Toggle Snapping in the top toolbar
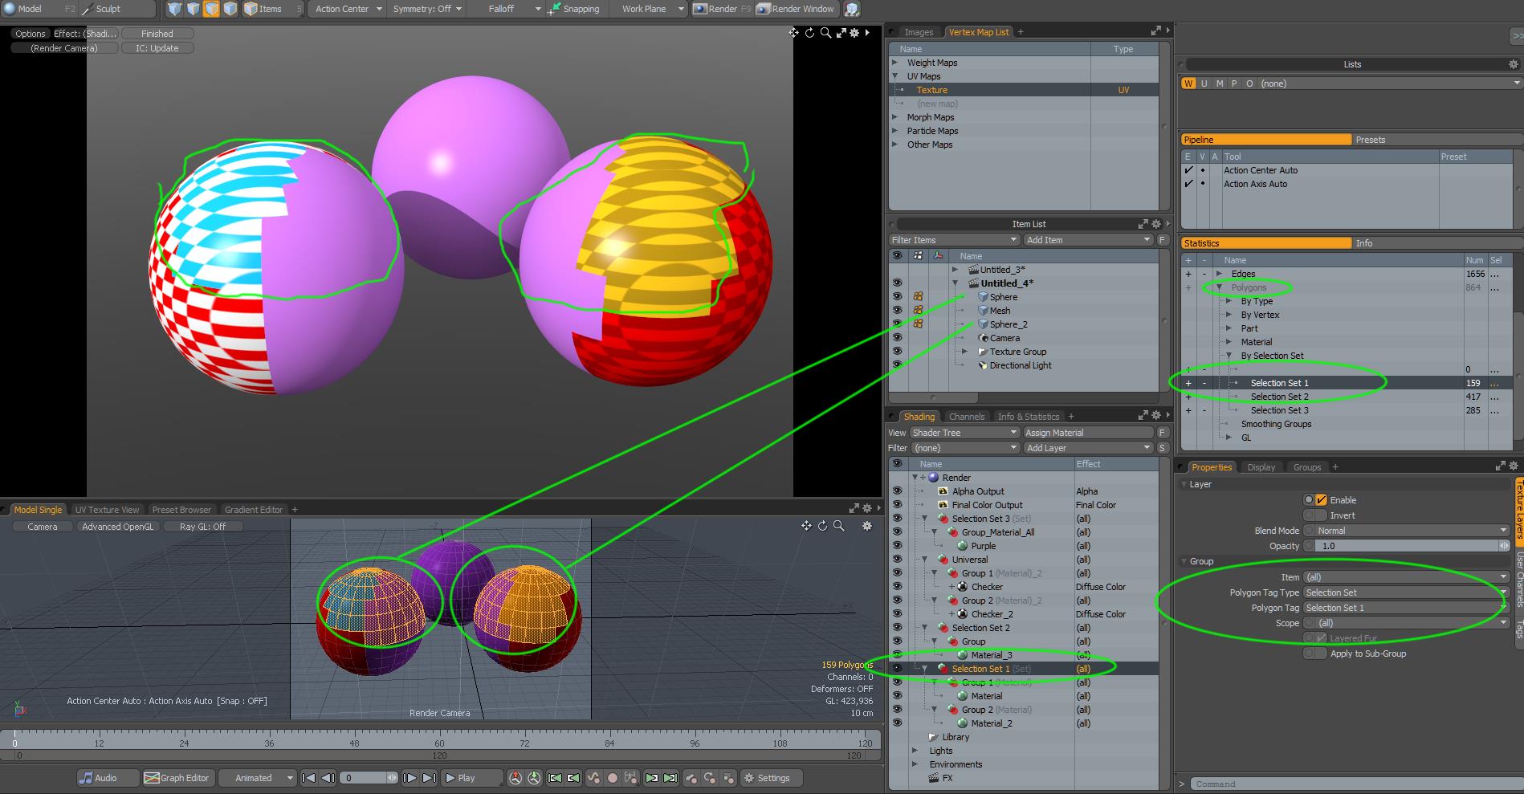This screenshot has height=794, width=1524. pyautogui.click(x=574, y=9)
